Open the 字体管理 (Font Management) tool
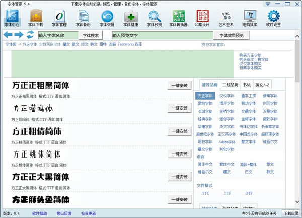 coord(59,18)
